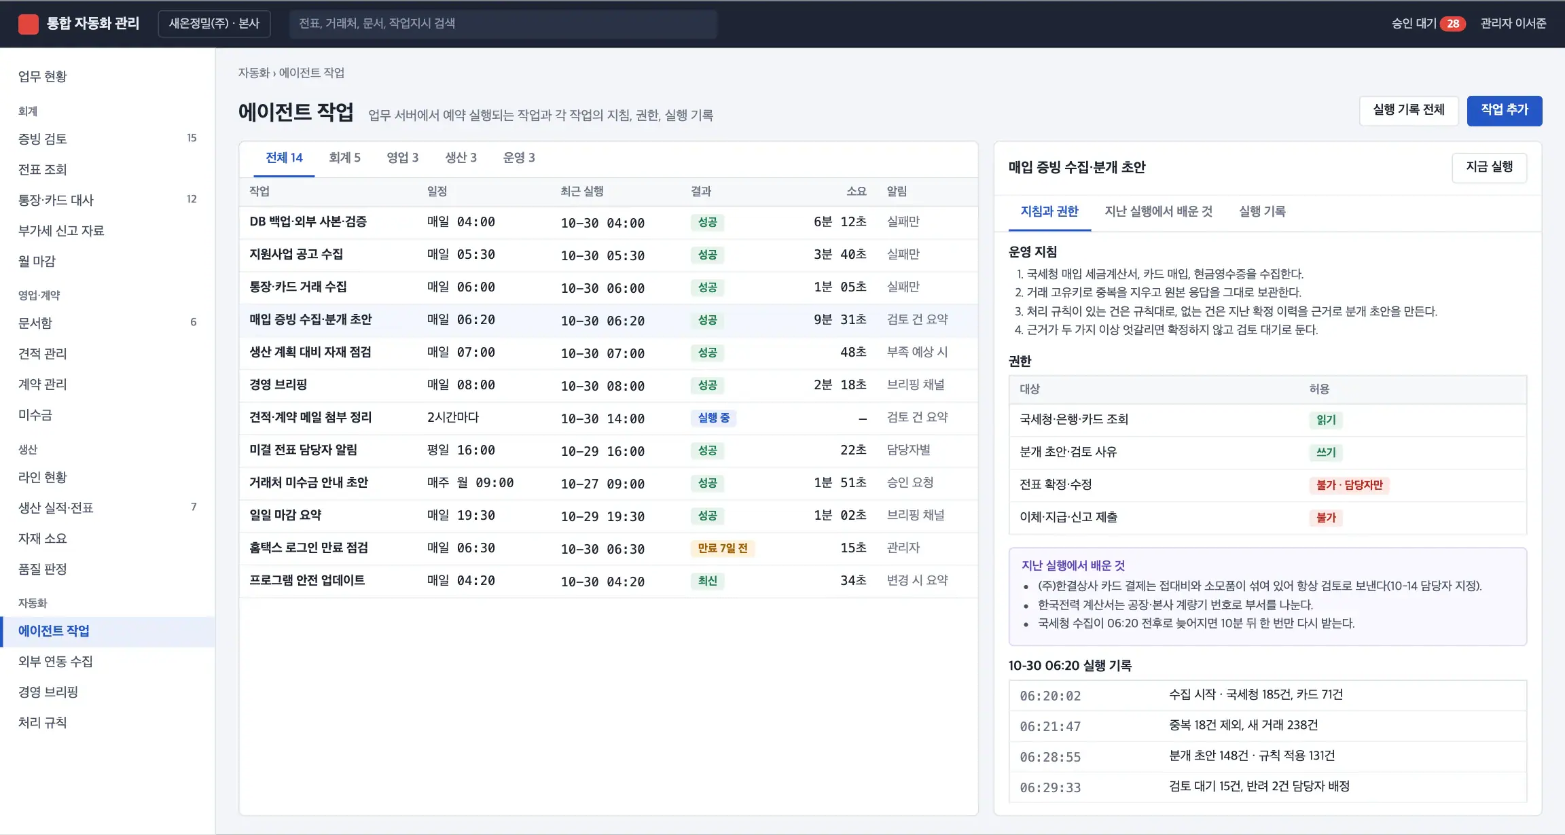
Task: Open the 새온정밀(주) · 본사 company selector
Action: pyautogui.click(x=214, y=24)
